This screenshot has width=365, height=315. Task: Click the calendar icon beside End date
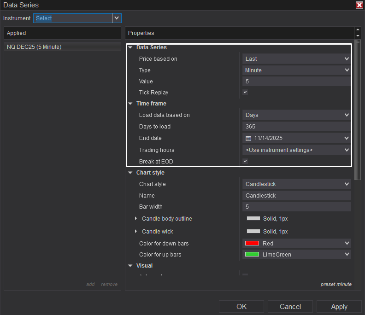(x=248, y=138)
